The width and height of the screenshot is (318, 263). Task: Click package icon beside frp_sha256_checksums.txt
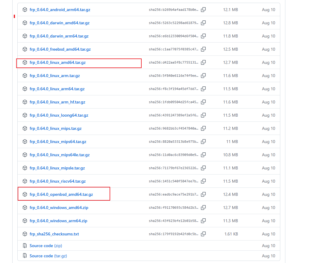click(25, 234)
